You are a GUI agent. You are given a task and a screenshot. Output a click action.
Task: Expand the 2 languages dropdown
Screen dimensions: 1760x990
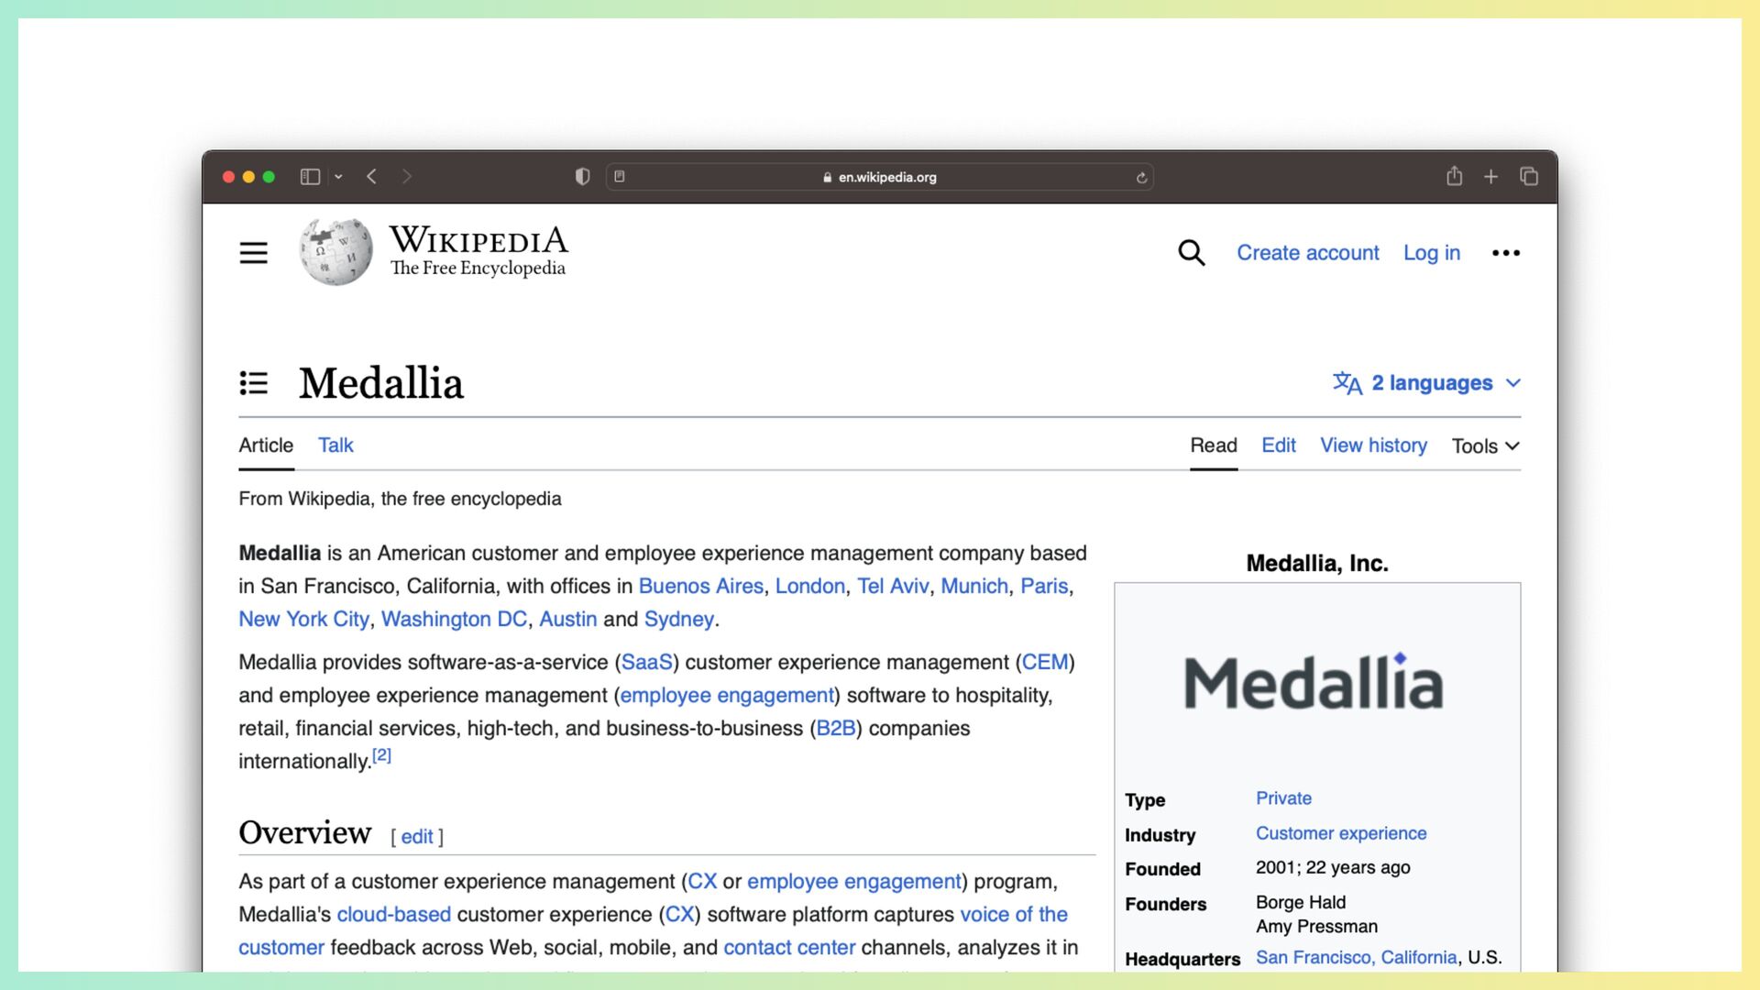click(x=1427, y=383)
